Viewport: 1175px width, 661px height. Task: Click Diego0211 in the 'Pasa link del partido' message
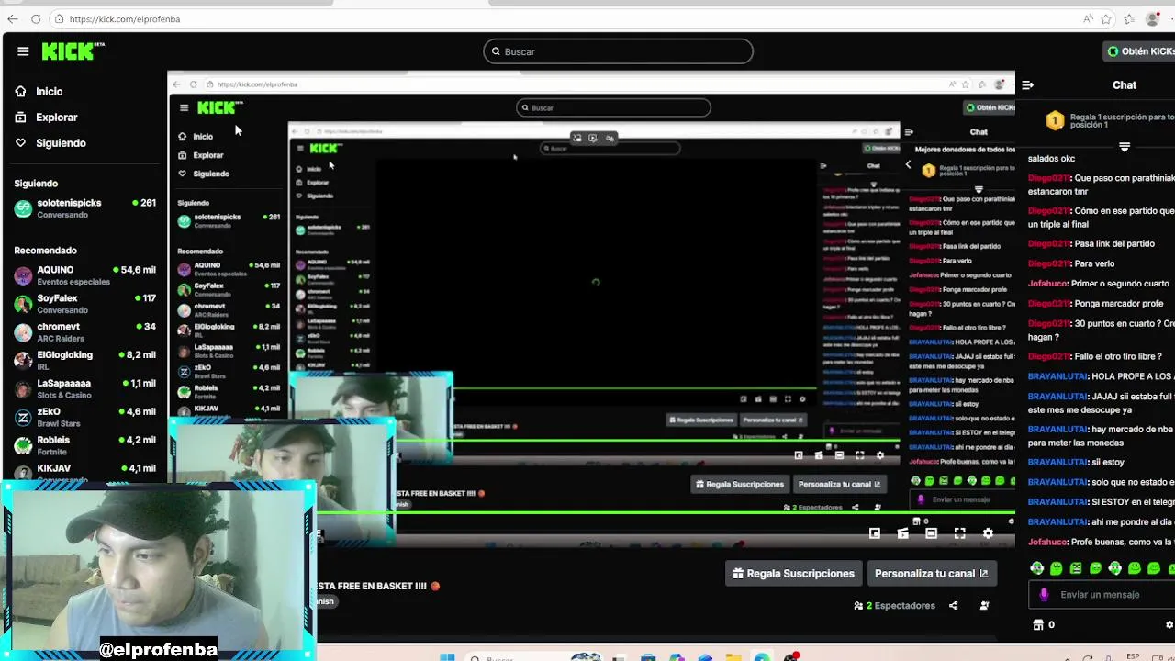pyautogui.click(x=1049, y=244)
